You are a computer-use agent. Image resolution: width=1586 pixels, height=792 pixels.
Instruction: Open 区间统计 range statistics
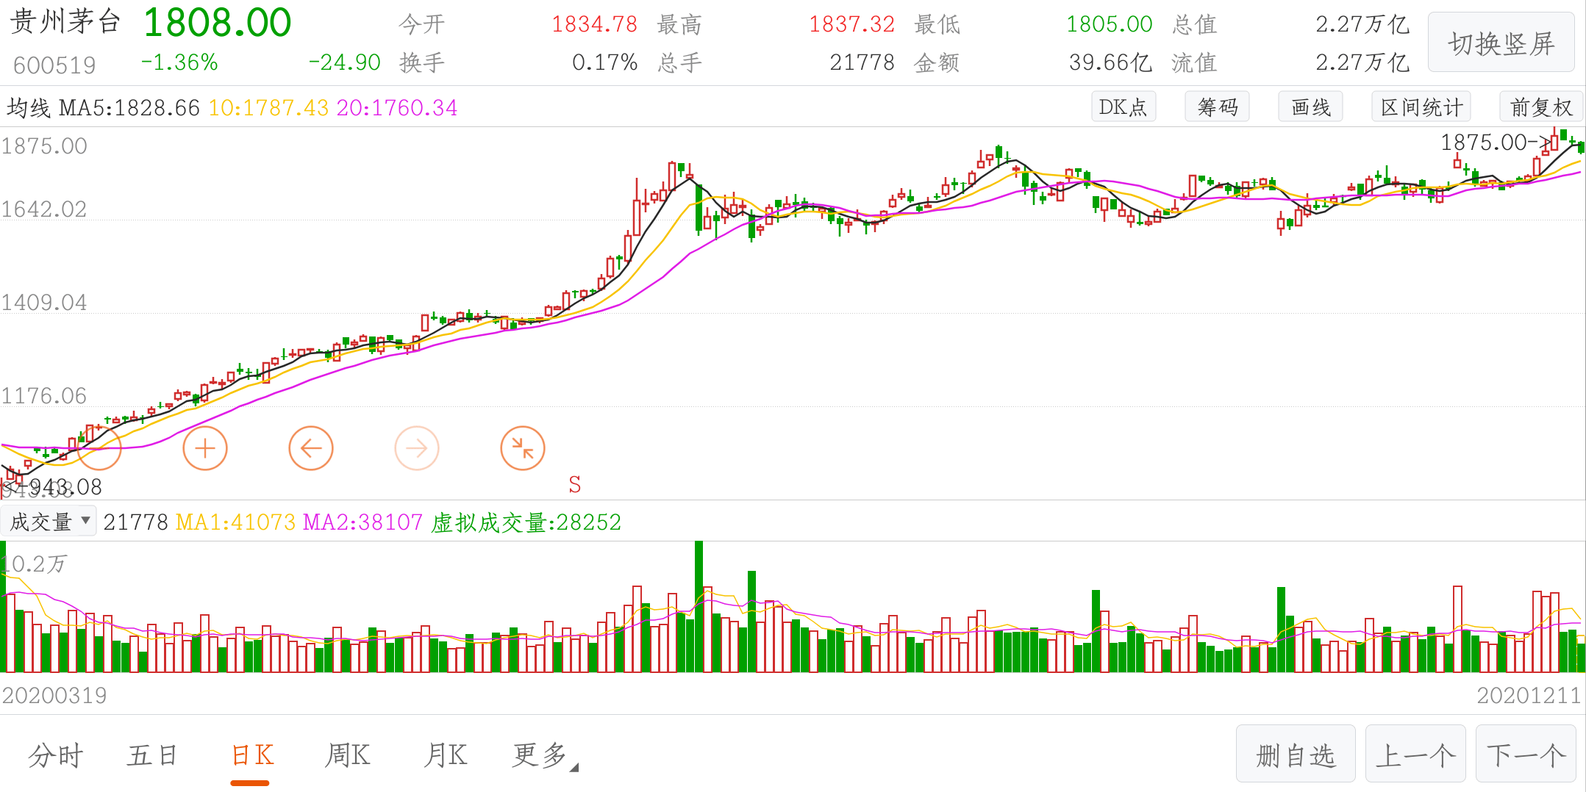click(1421, 107)
